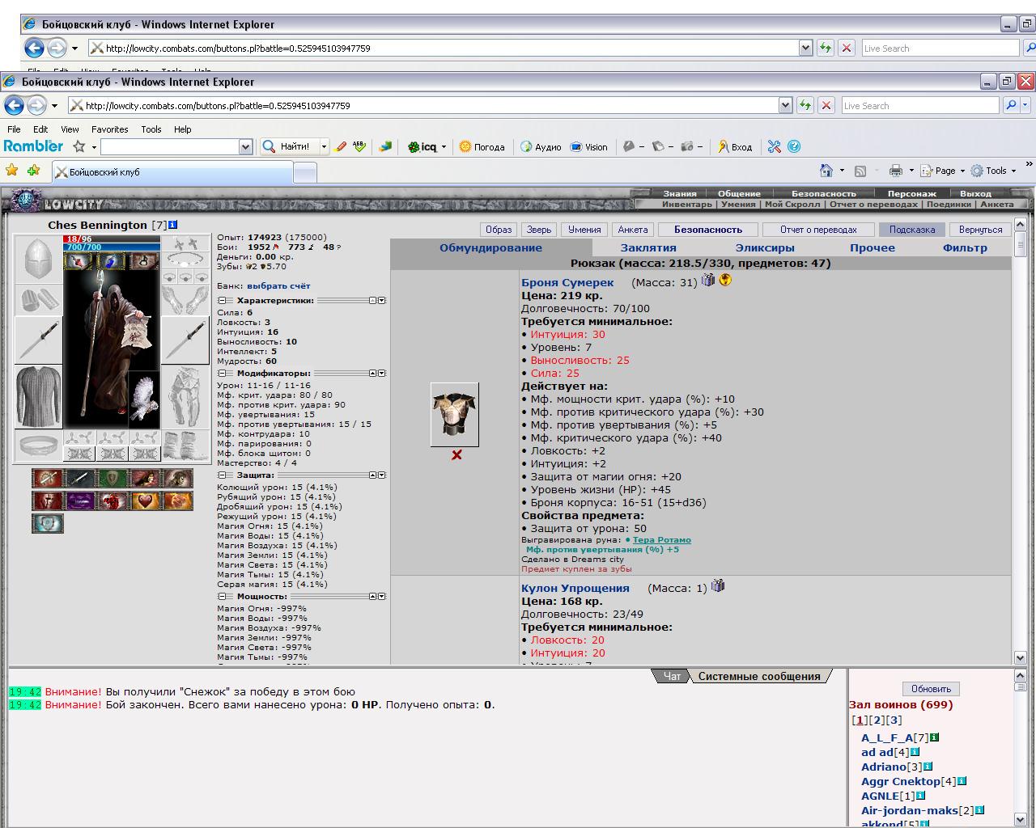
Task: Click Add to Favorites star-plus icon
Action: [x=33, y=171]
